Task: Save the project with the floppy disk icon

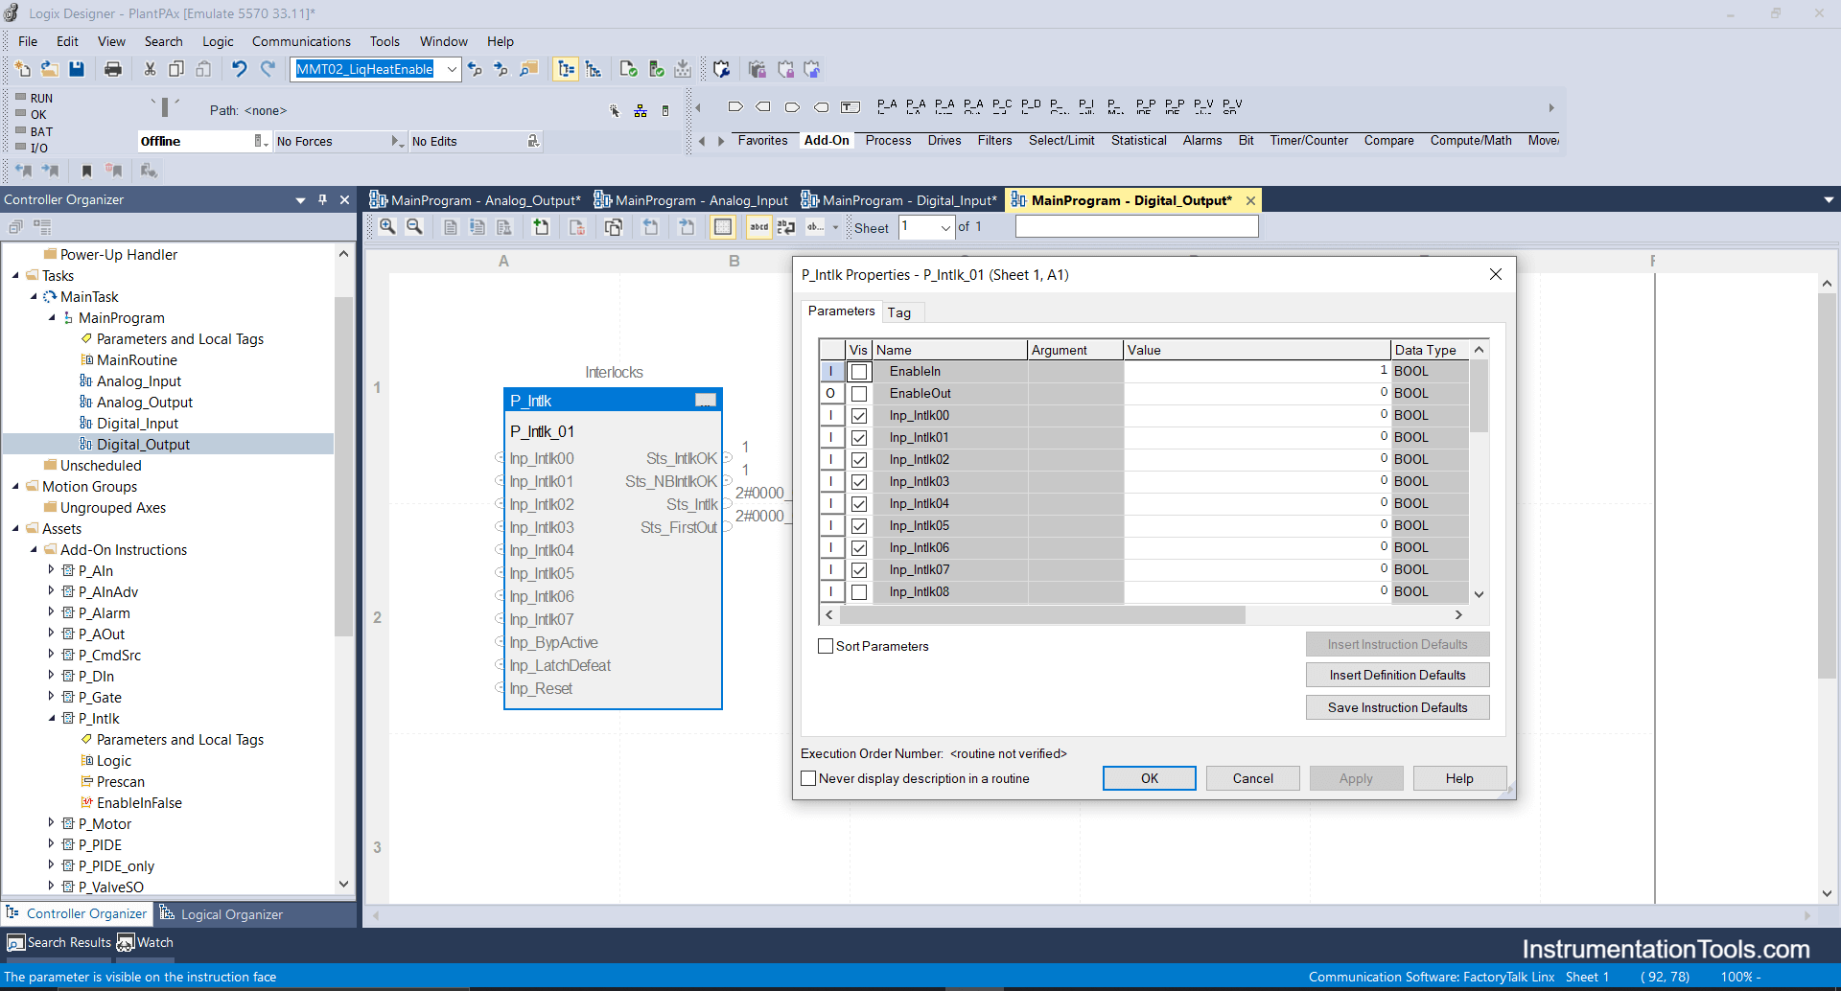Action: (77, 69)
